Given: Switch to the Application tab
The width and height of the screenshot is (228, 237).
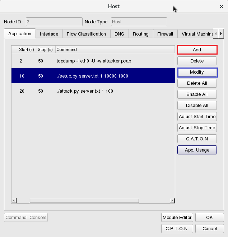Looking at the screenshot, I should click(x=20, y=33).
